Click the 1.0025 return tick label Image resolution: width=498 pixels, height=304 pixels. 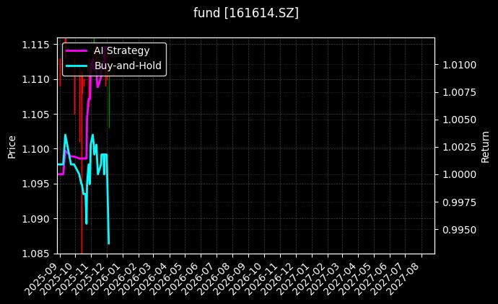click(x=459, y=147)
